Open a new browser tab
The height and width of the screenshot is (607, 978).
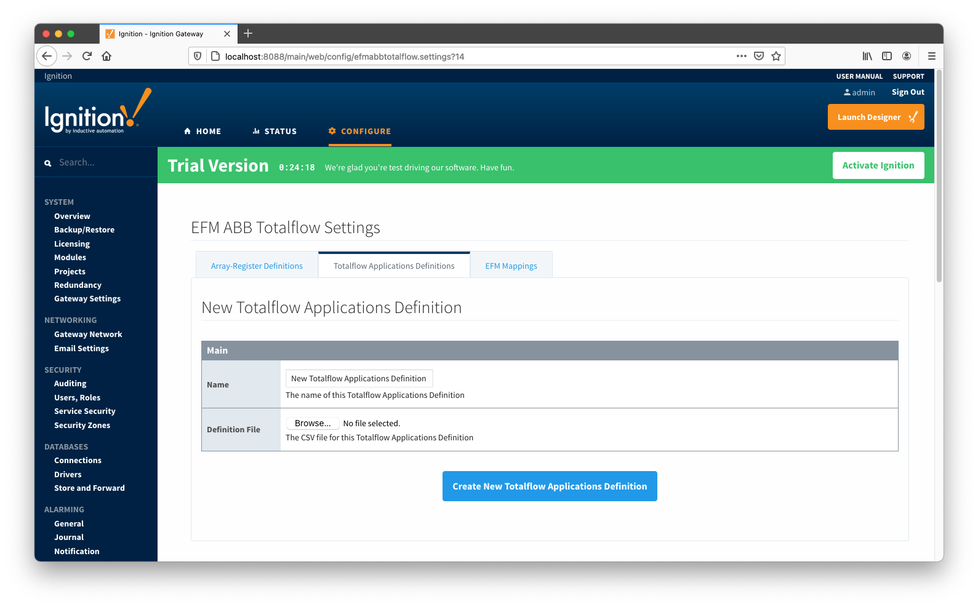(248, 33)
